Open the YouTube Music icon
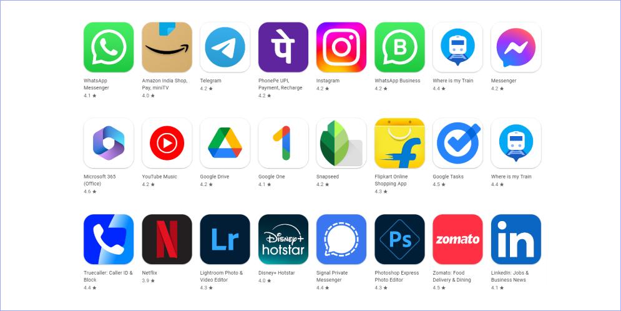This screenshot has width=621, height=311. (167, 143)
